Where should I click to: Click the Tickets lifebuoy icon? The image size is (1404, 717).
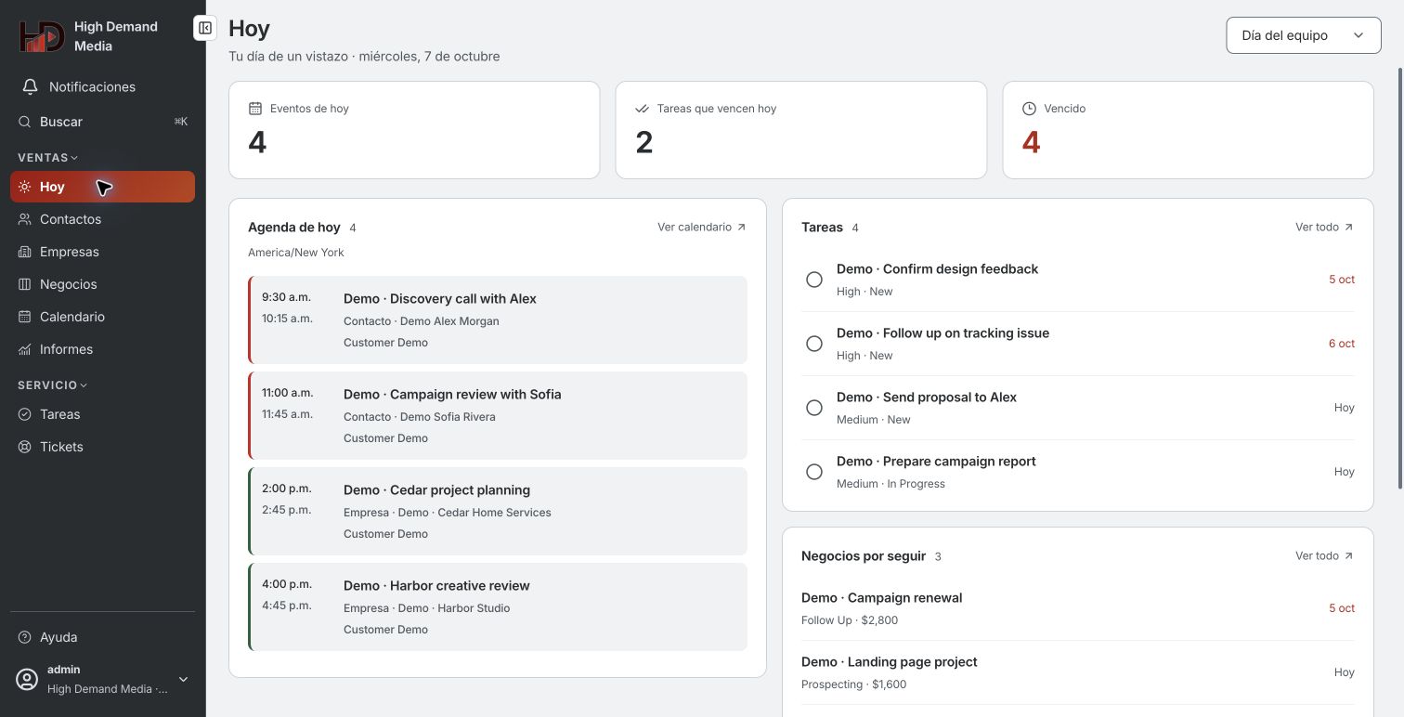[25, 447]
